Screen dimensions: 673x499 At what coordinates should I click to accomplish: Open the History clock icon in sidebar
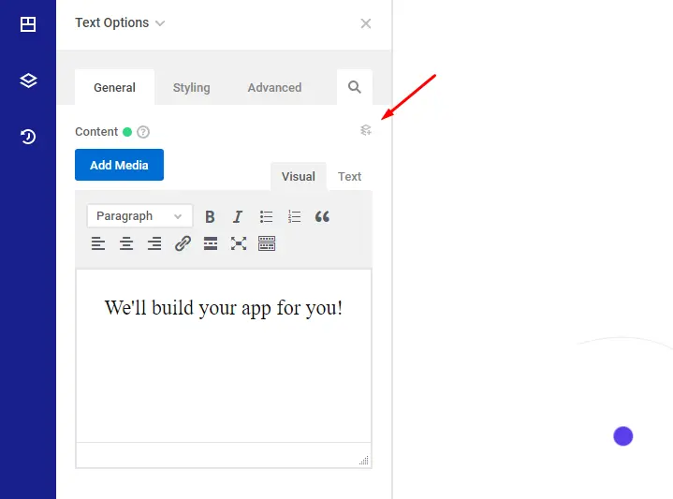point(28,137)
